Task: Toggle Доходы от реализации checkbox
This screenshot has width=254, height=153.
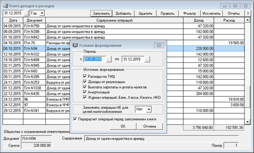Action: tap(85, 82)
